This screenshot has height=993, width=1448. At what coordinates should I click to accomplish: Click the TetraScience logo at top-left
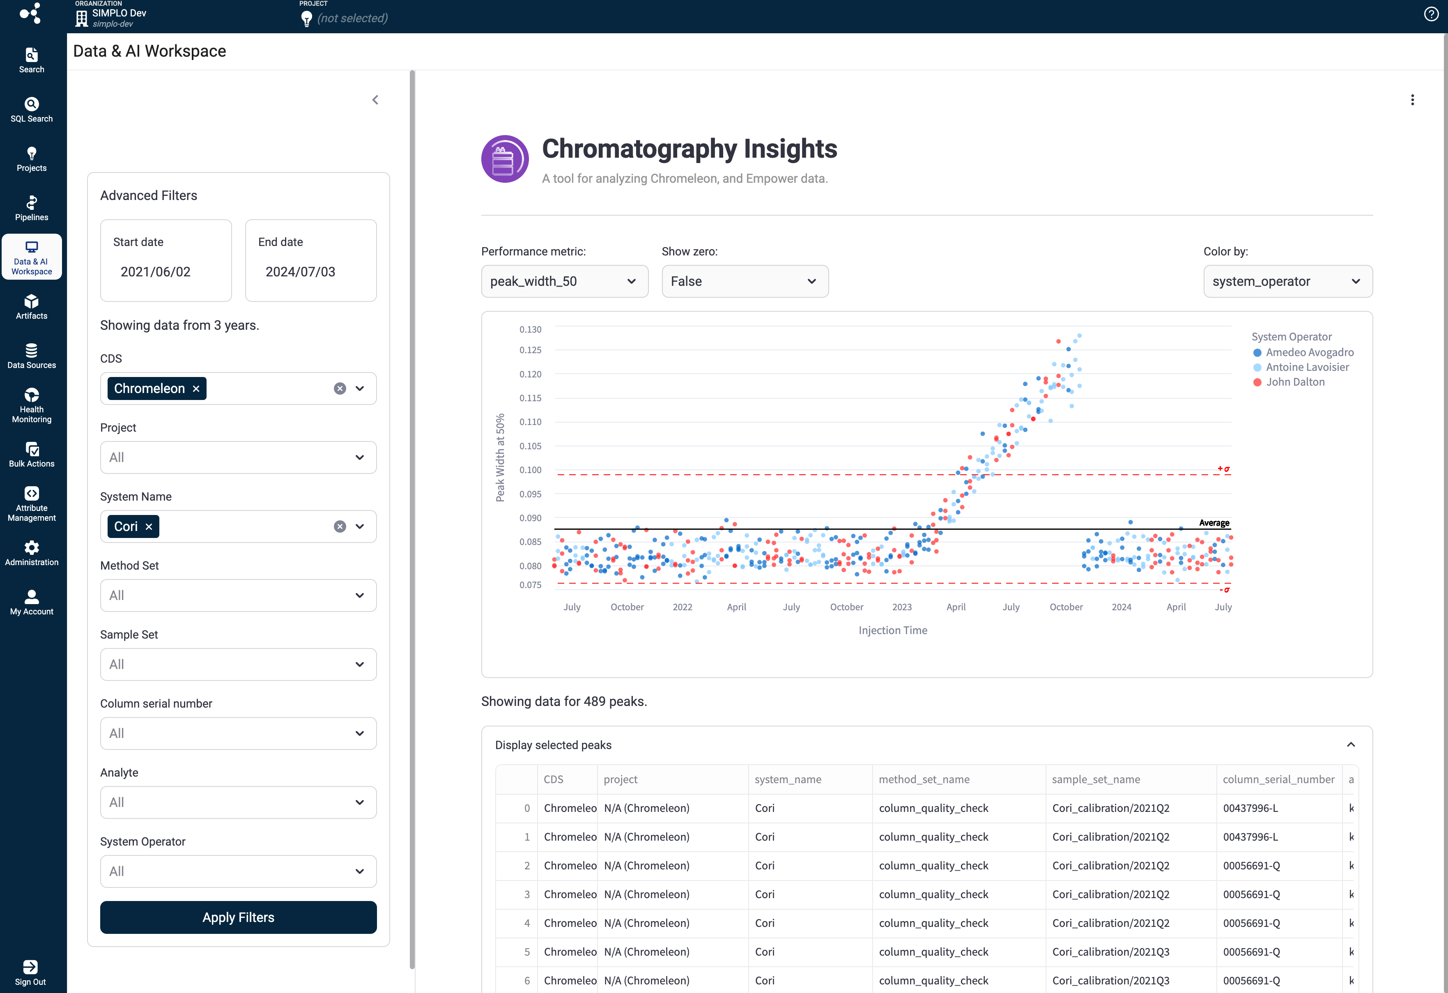click(x=30, y=13)
